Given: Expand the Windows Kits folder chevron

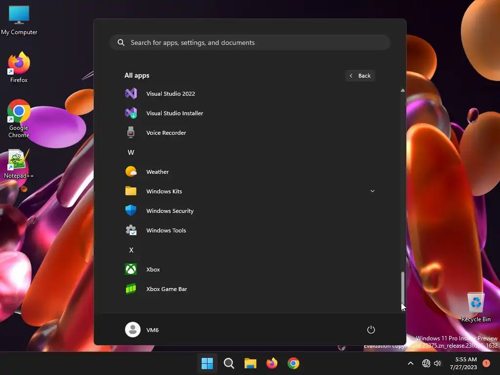Looking at the screenshot, I should coord(373,191).
